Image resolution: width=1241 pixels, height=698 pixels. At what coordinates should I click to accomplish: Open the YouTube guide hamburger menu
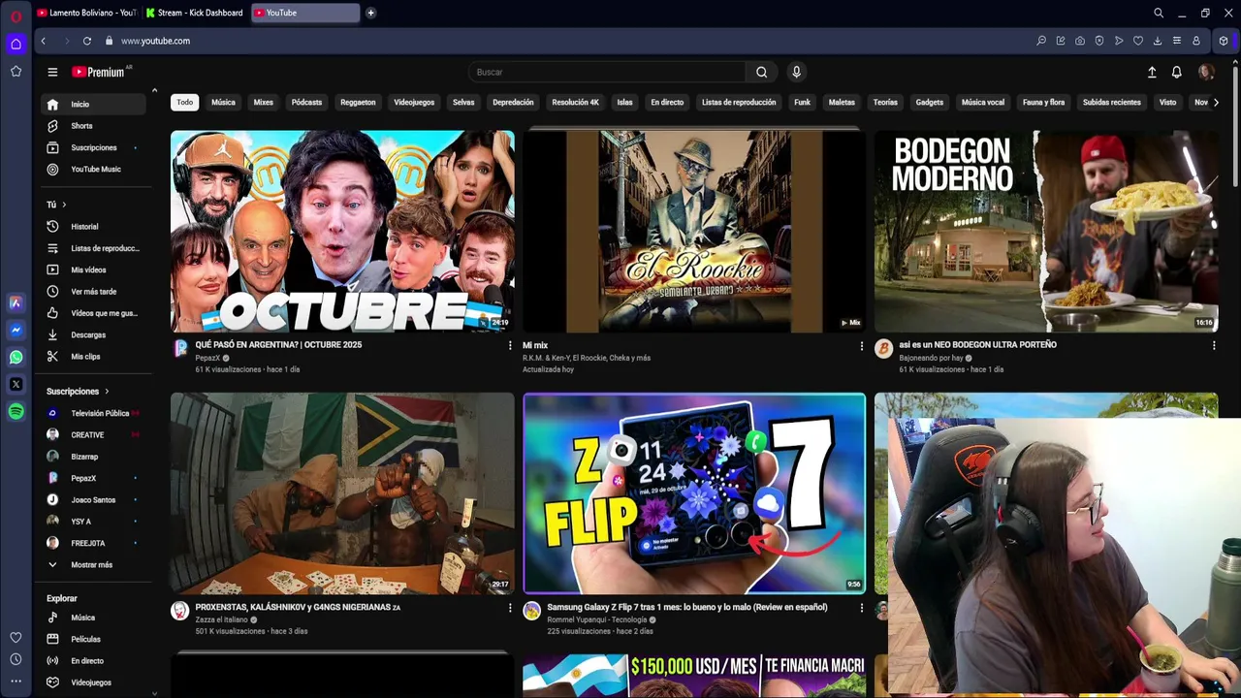click(52, 72)
